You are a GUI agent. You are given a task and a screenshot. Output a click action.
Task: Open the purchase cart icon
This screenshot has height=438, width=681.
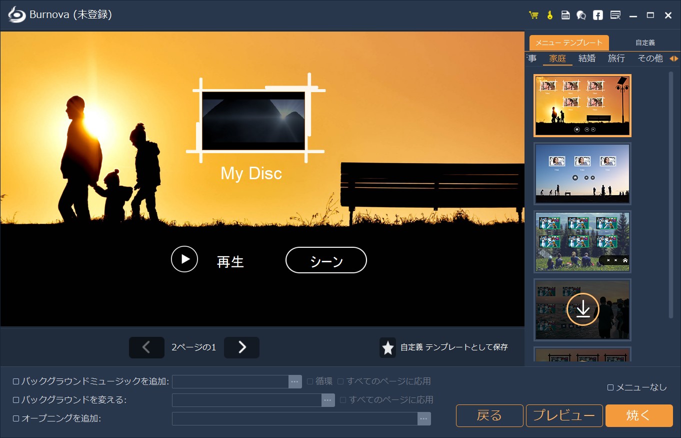click(533, 15)
